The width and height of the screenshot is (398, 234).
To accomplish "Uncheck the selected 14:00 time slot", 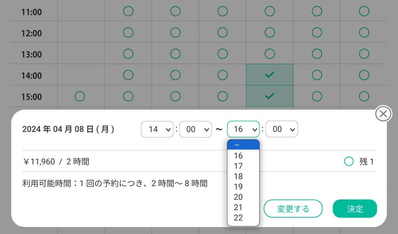I will [x=269, y=75].
